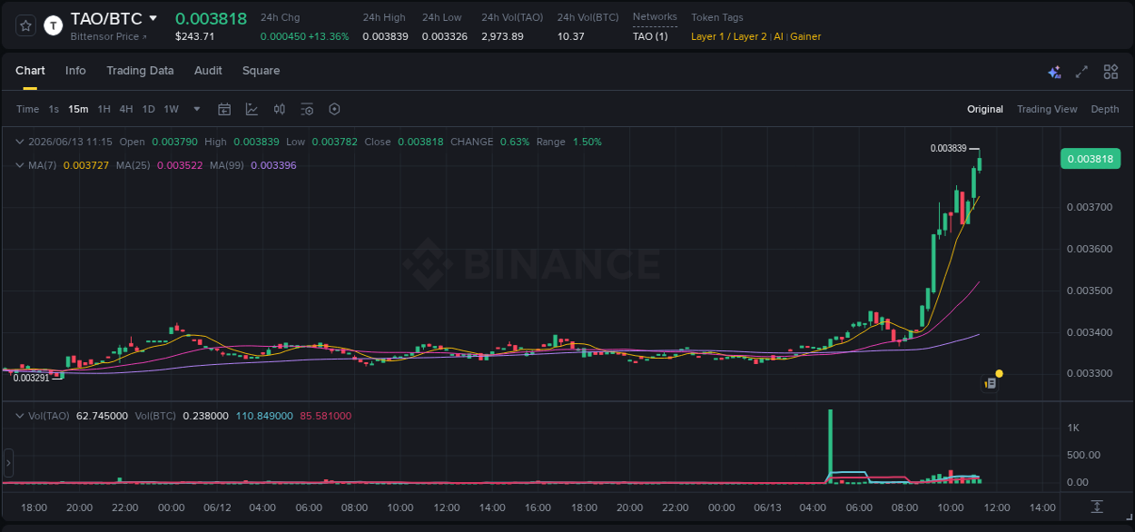Open the Bittensor Price link
This screenshot has height=532, width=1135.
coord(108,36)
